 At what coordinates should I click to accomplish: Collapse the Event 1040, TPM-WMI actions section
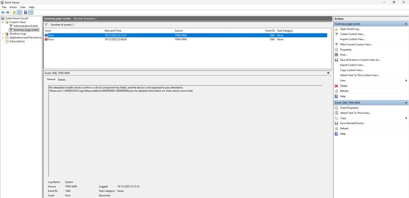point(406,103)
